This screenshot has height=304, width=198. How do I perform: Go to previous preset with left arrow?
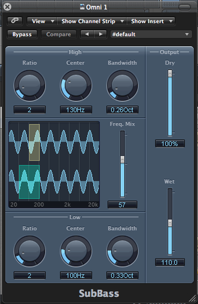pos(87,34)
